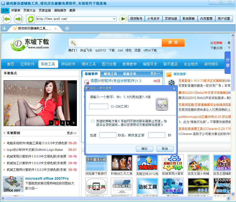Click the 确定 confirm button
Screen dimensions: 236x202
click(145, 149)
